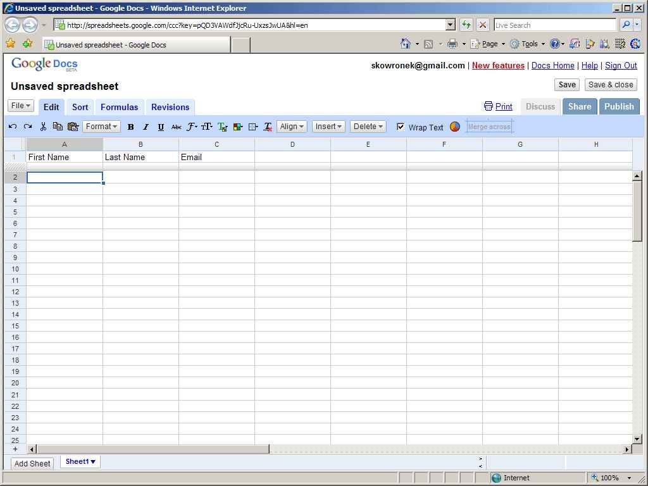Open the Align dropdown
Viewport: 648px width, 486px height.
292,127
